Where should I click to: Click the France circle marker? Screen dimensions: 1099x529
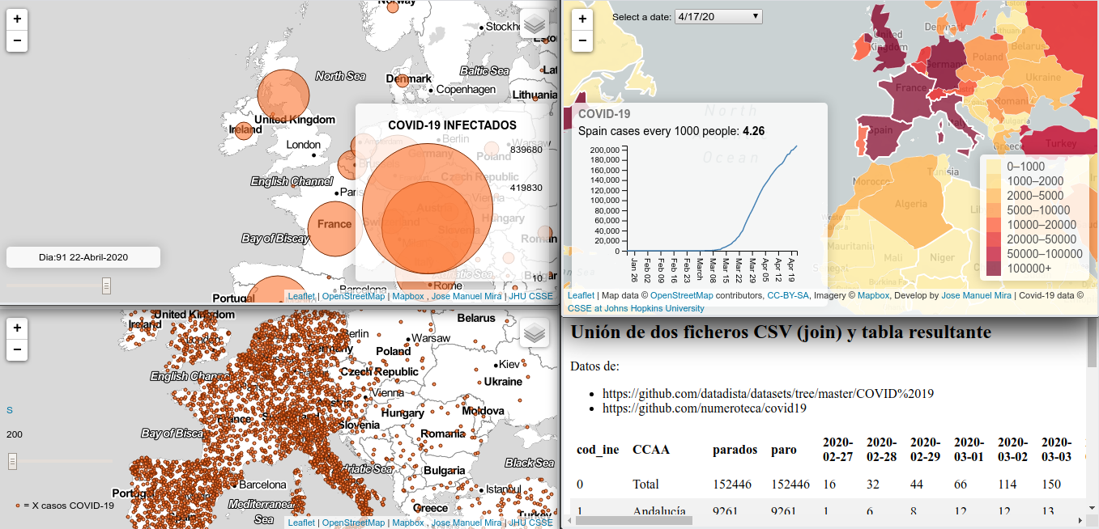point(335,225)
